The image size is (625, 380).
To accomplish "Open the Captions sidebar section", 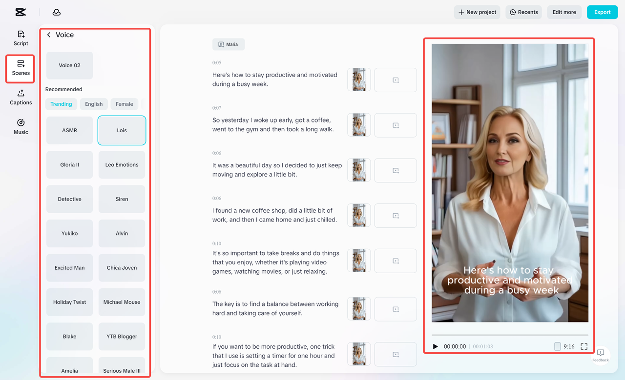I will pyautogui.click(x=21, y=98).
